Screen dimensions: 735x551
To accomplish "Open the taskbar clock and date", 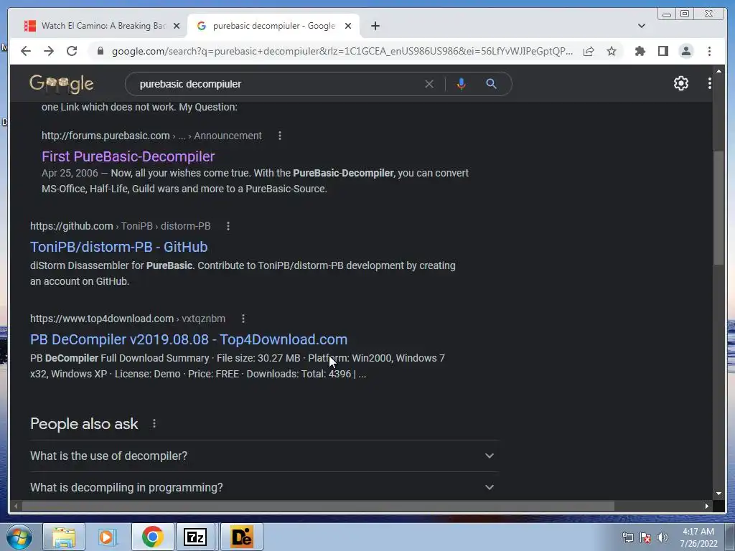I will [698, 537].
